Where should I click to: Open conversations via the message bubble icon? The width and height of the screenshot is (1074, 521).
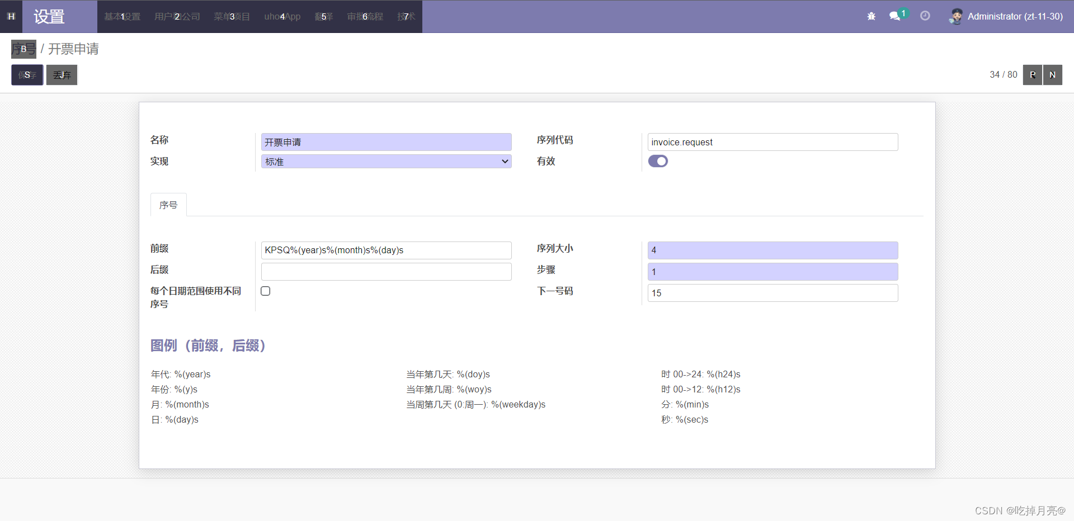[x=894, y=16]
